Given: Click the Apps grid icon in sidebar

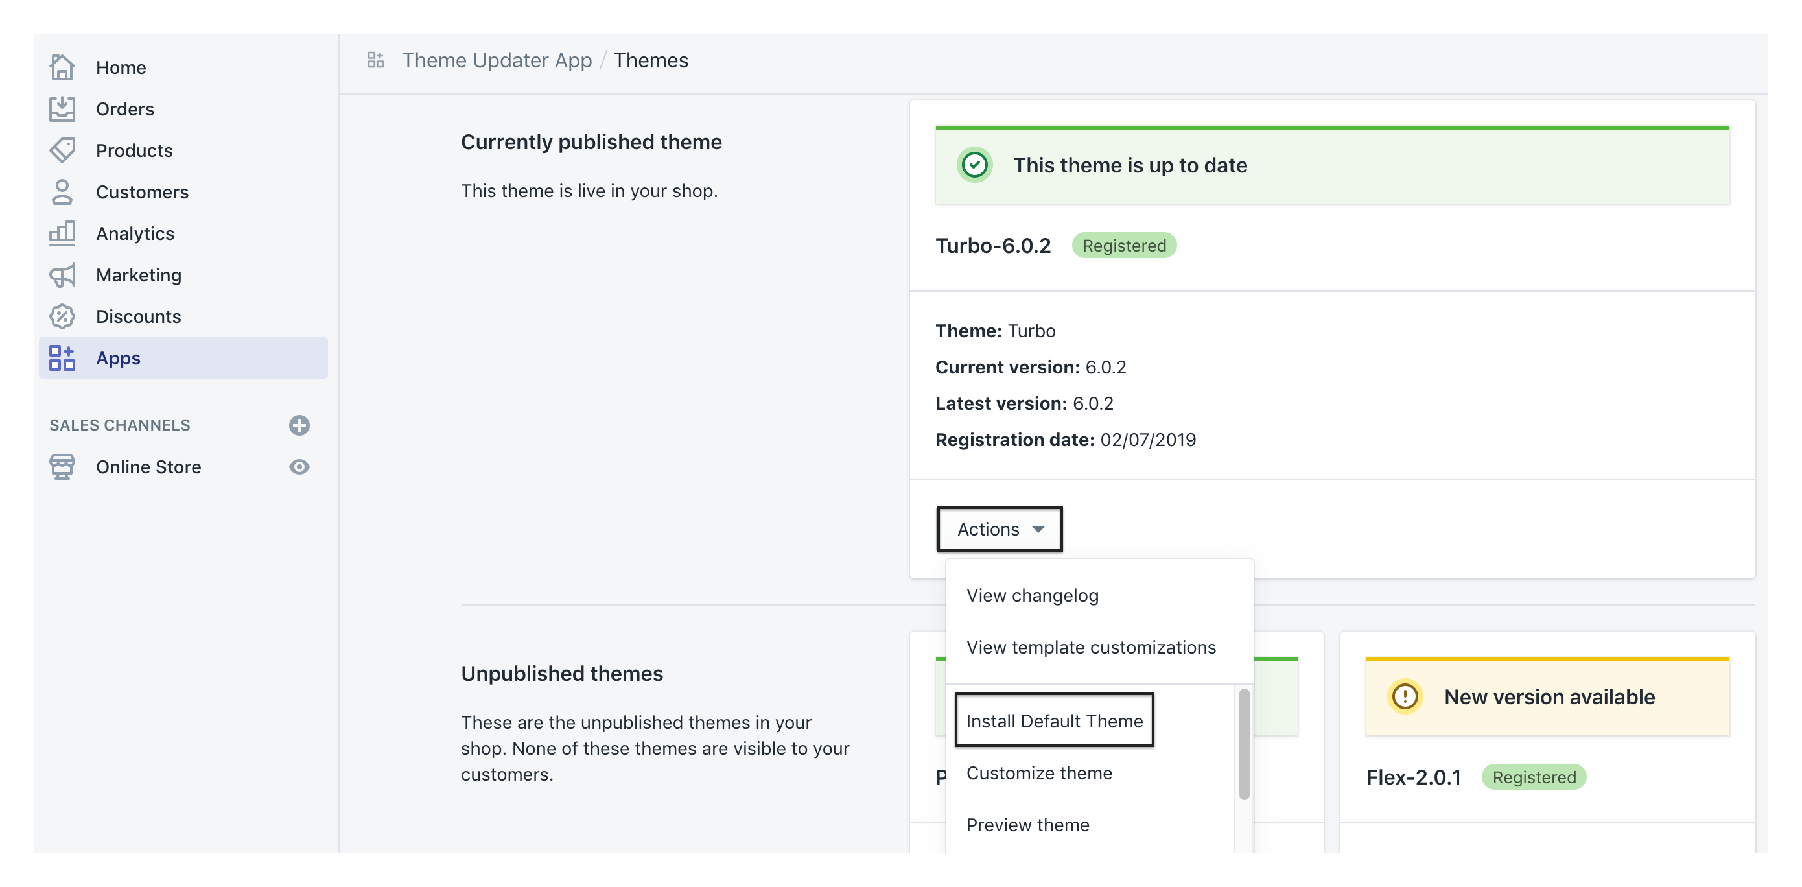Looking at the screenshot, I should 62,358.
